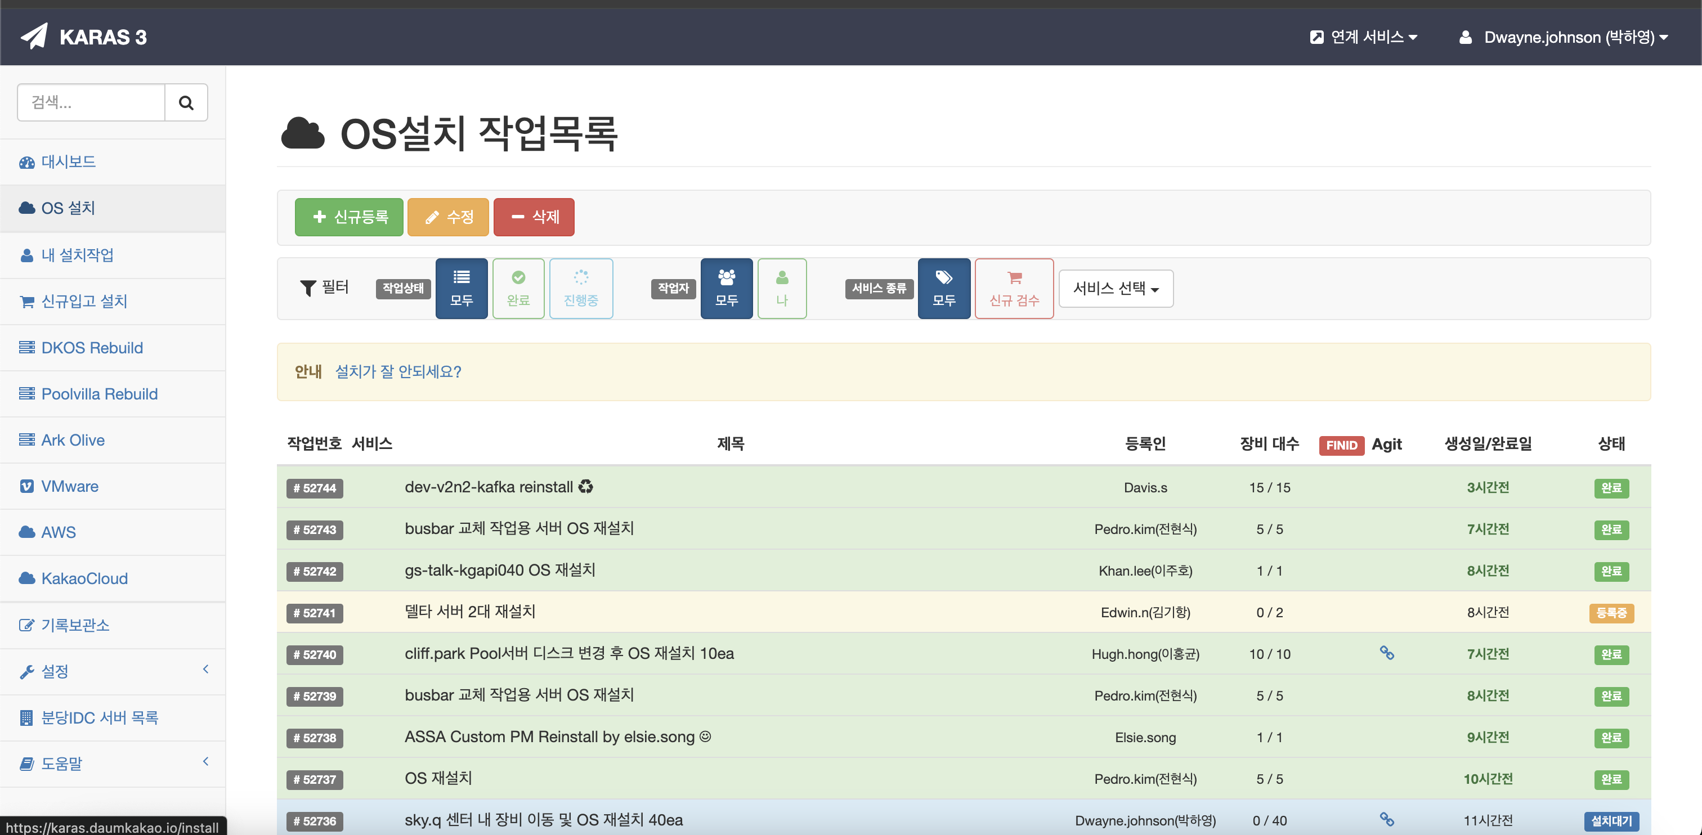Screen dimensions: 1702x835
Task: Click the funnel icon next to 필터
Action: [x=308, y=288]
